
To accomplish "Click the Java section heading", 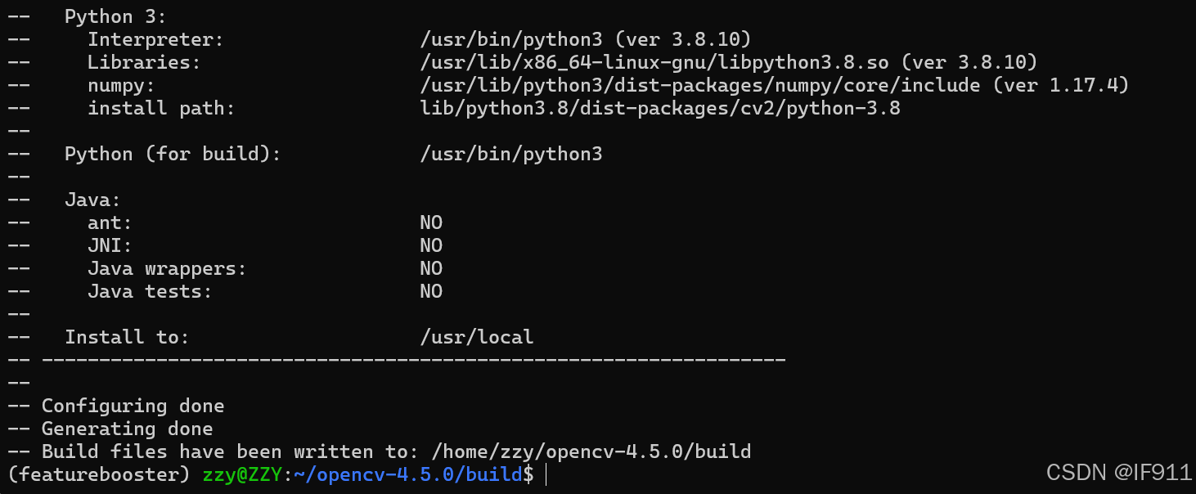I will [x=93, y=200].
